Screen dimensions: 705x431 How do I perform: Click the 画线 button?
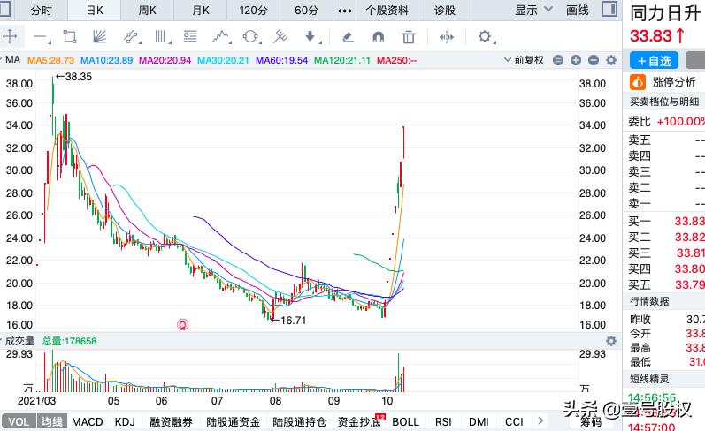pos(578,10)
